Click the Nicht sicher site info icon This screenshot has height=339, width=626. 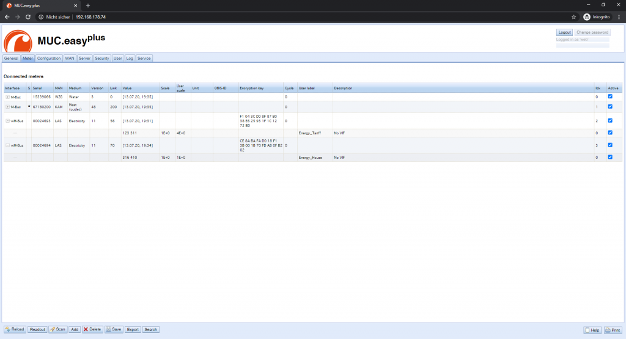tap(41, 16)
